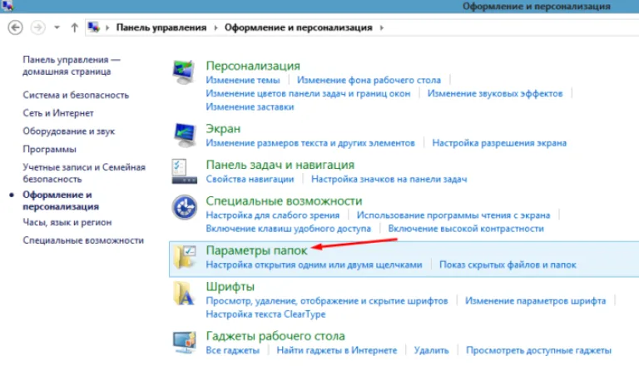The height and width of the screenshot is (366, 639).
Task: Click the Шрифты fonts folder icon
Action: pyautogui.click(x=183, y=294)
